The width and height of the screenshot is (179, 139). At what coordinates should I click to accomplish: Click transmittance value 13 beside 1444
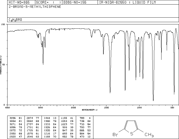coord(55,118)
